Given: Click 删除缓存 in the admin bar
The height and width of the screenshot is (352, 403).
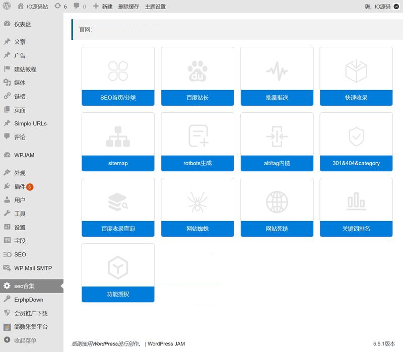Looking at the screenshot, I should (128, 7).
